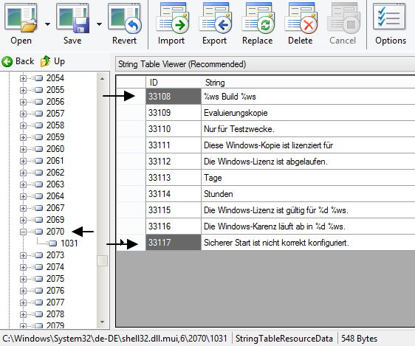Expand tree node 2055
The image size is (415, 346).
(x=23, y=90)
